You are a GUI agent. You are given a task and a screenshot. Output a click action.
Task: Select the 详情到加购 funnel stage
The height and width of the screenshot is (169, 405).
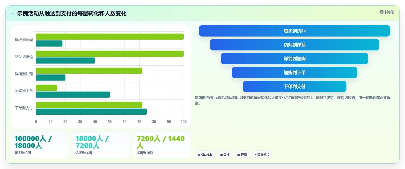coord(294,59)
